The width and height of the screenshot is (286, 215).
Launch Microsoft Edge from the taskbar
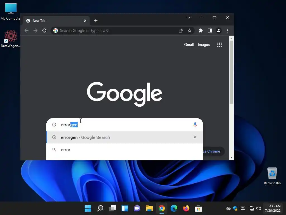[x=174, y=208]
